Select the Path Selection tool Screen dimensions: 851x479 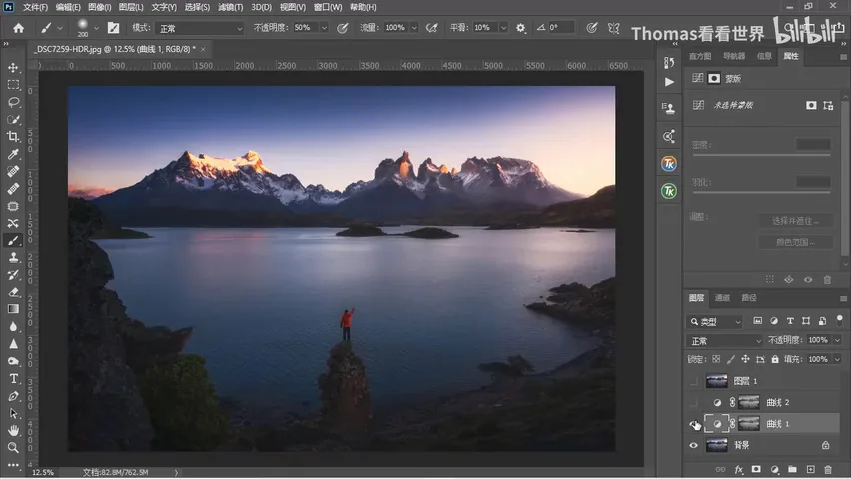[13, 413]
